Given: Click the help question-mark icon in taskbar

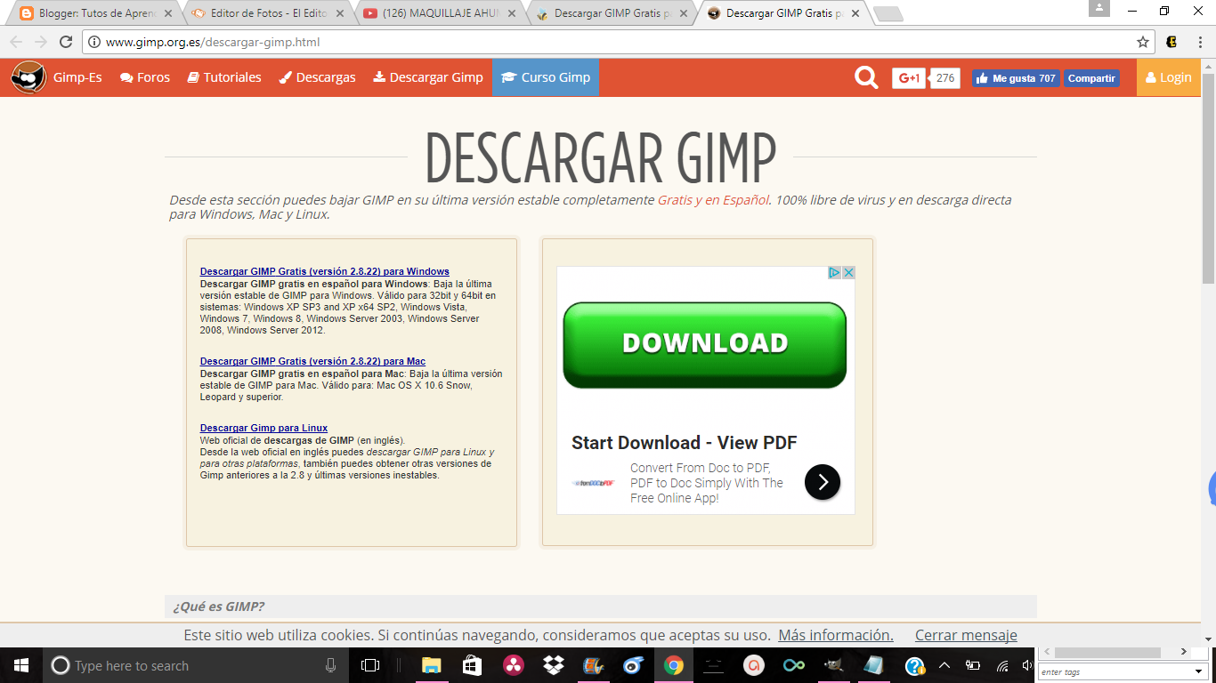Looking at the screenshot, I should point(914,665).
